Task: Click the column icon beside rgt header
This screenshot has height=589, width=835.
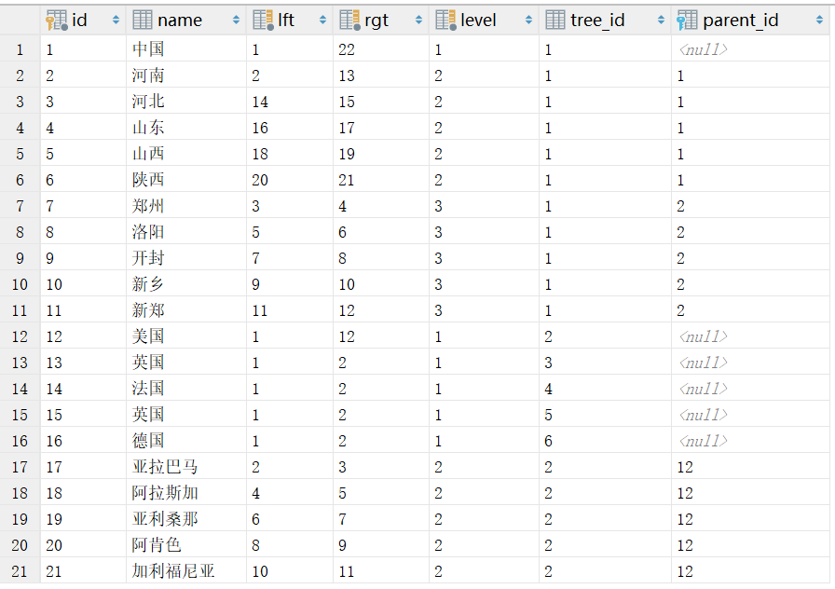Action: pos(349,21)
